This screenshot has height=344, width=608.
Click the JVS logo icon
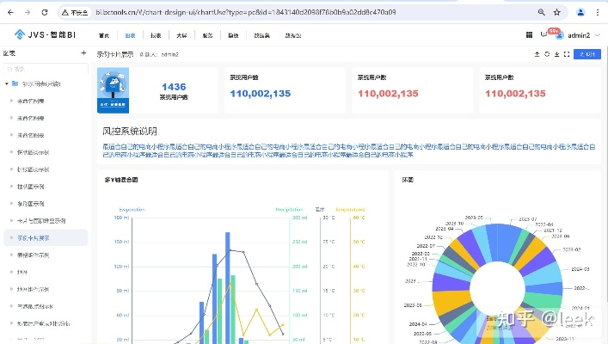click(x=20, y=35)
